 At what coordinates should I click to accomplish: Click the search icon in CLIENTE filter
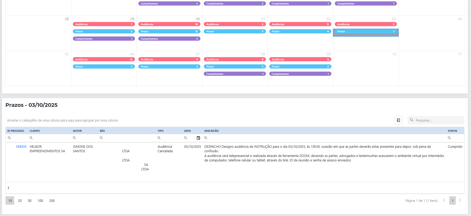[31, 138]
